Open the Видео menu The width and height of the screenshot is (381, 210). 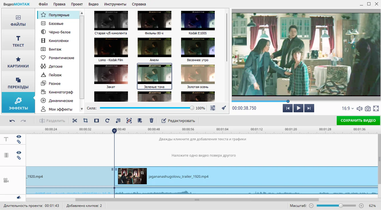click(x=93, y=4)
